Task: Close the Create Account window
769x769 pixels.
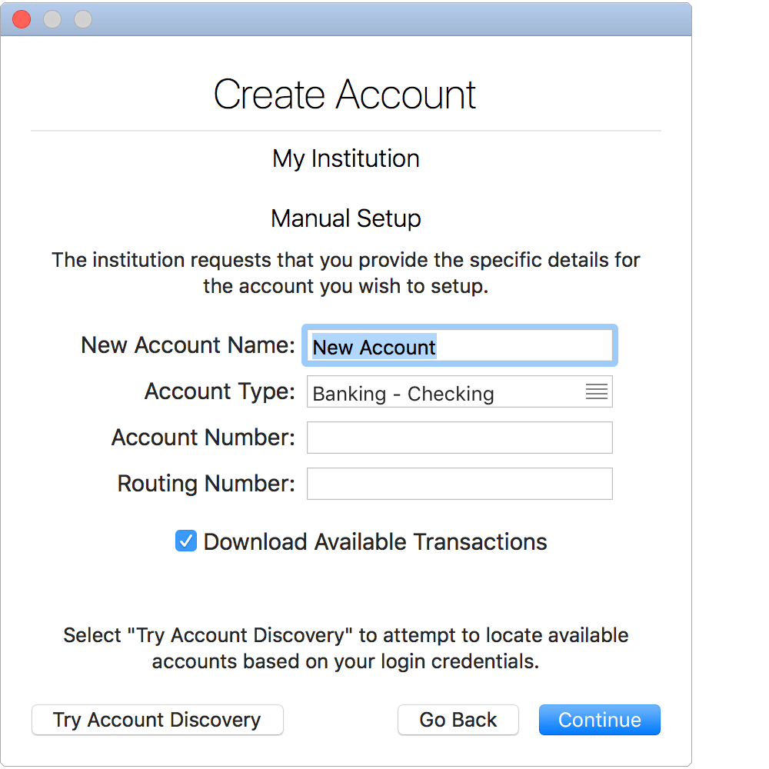Action: [x=22, y=19]
